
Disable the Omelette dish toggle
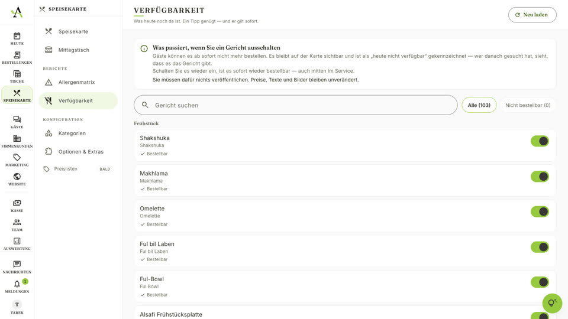[540, 211]
